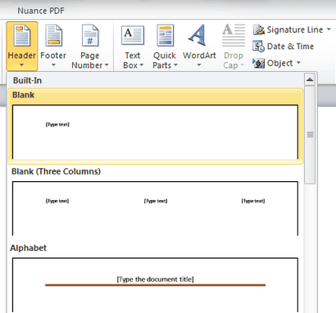Image resolution: width=336 pixels, height=313 pixels.
Task: Click the Blank gallery item title
Action: tap(23, 95)
